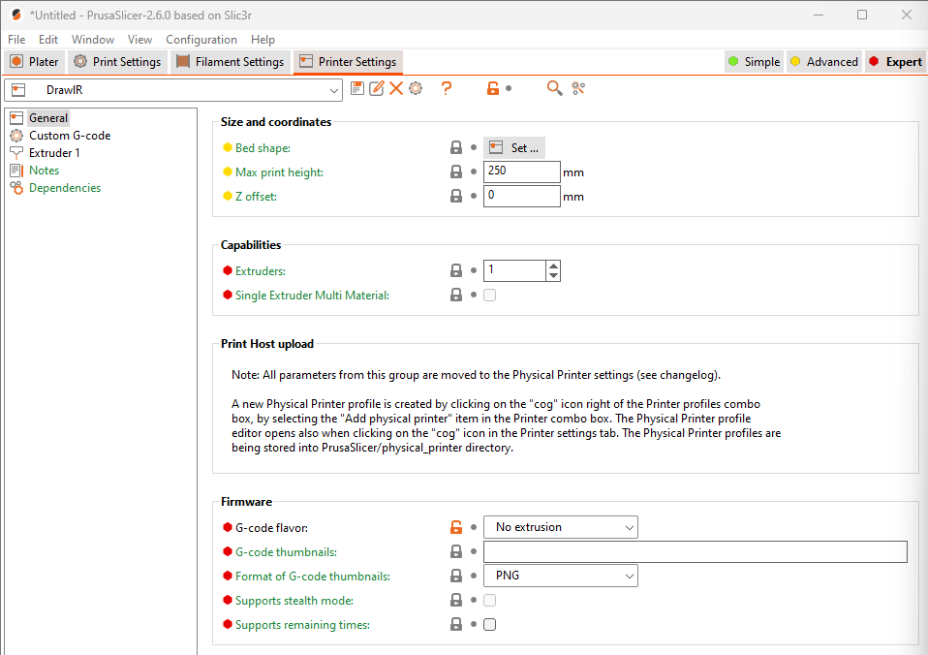Toggle Single Extruder Multi Material checkbox
The width and height of the screenshot is (928, 655).
(x=489, y=295)
